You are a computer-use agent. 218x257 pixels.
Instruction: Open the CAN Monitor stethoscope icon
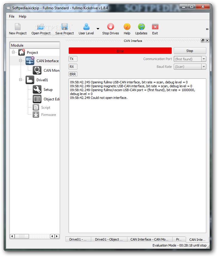[37, 70]
